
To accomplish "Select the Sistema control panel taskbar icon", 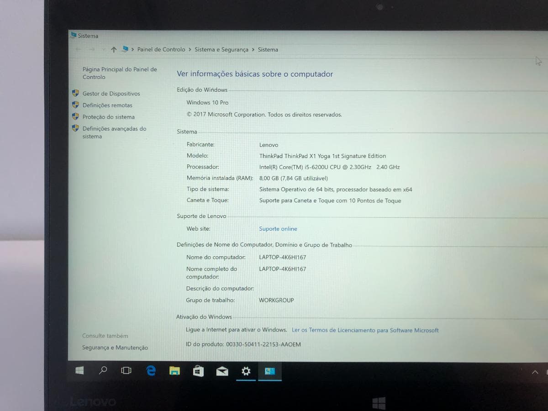I will click(270, 371).
